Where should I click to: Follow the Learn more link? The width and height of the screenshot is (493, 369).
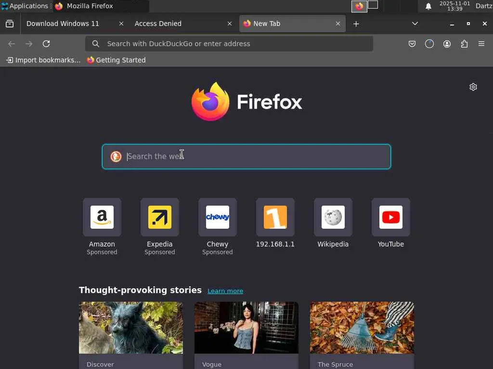[225, 291]
